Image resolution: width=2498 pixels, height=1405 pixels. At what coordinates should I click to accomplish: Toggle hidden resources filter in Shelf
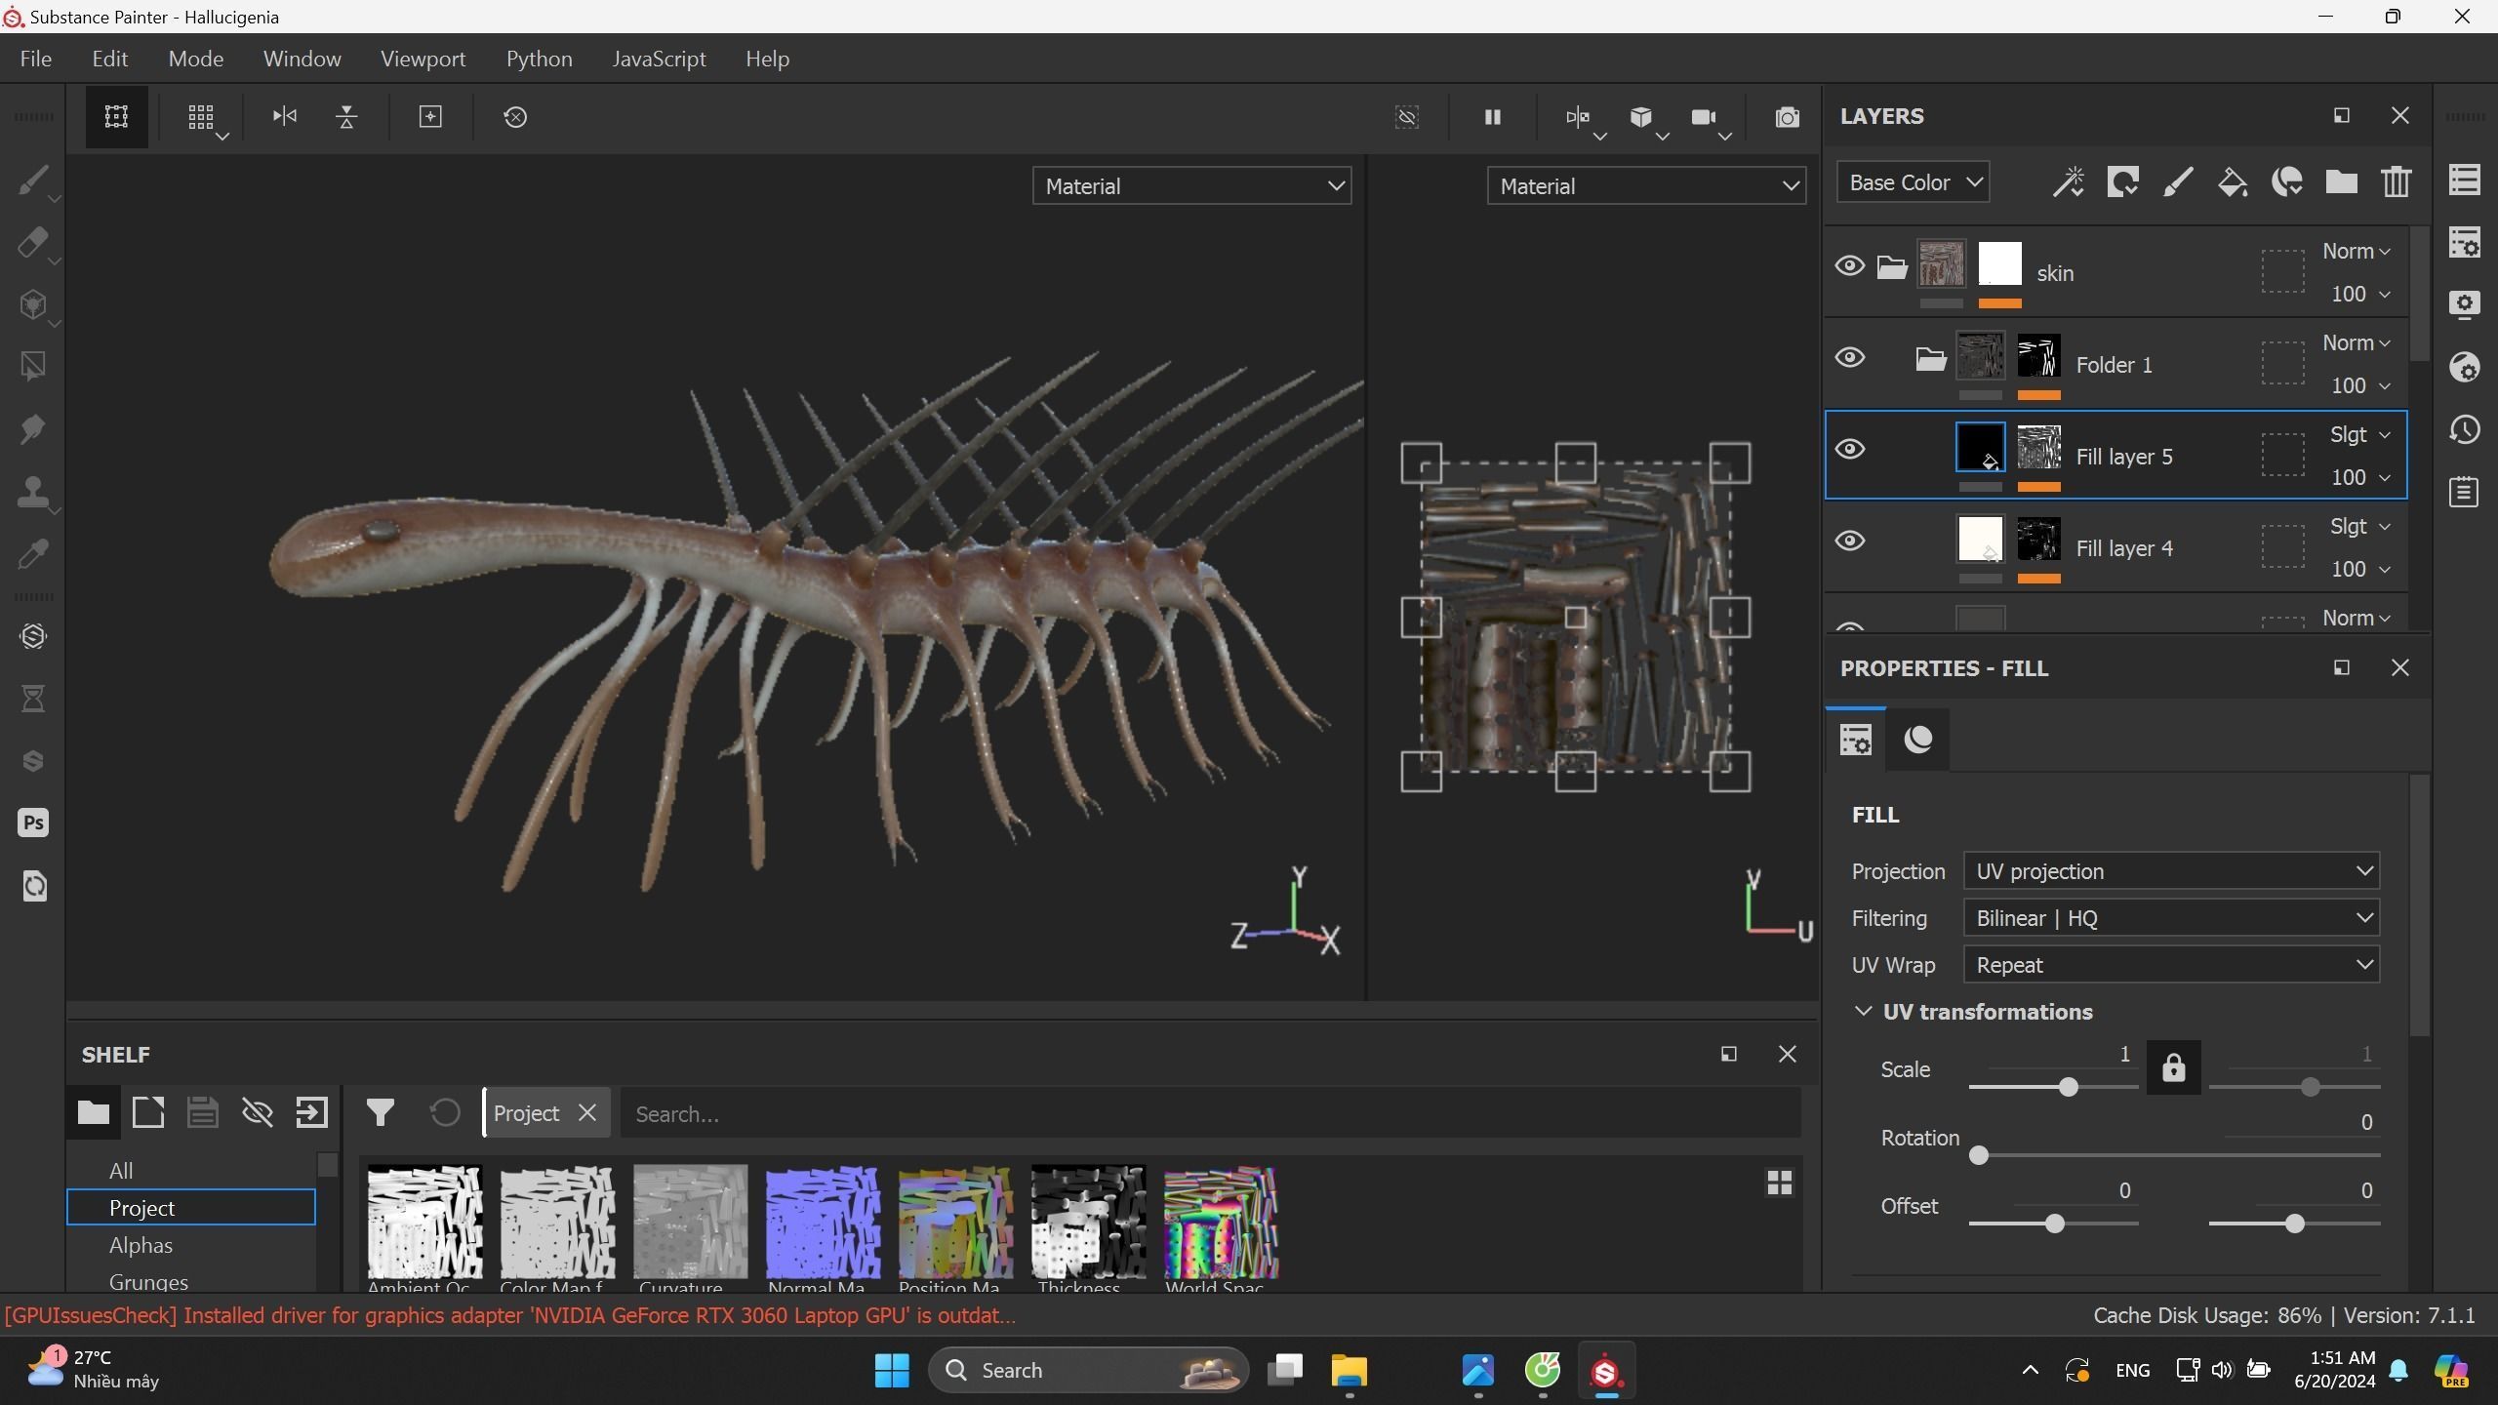(257, 1112)
